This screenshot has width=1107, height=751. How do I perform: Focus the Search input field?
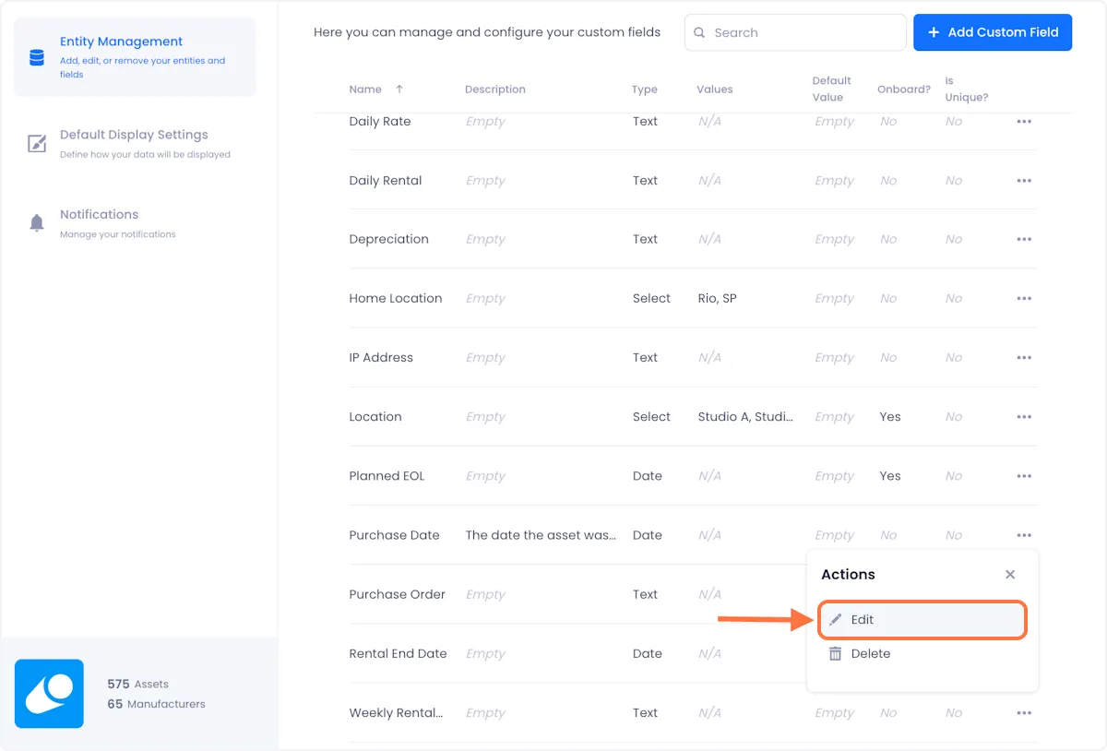795,32
